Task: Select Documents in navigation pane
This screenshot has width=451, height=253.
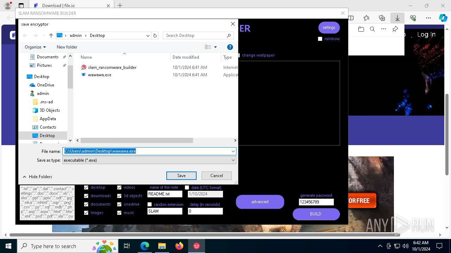Action: [x=48, y=57]
